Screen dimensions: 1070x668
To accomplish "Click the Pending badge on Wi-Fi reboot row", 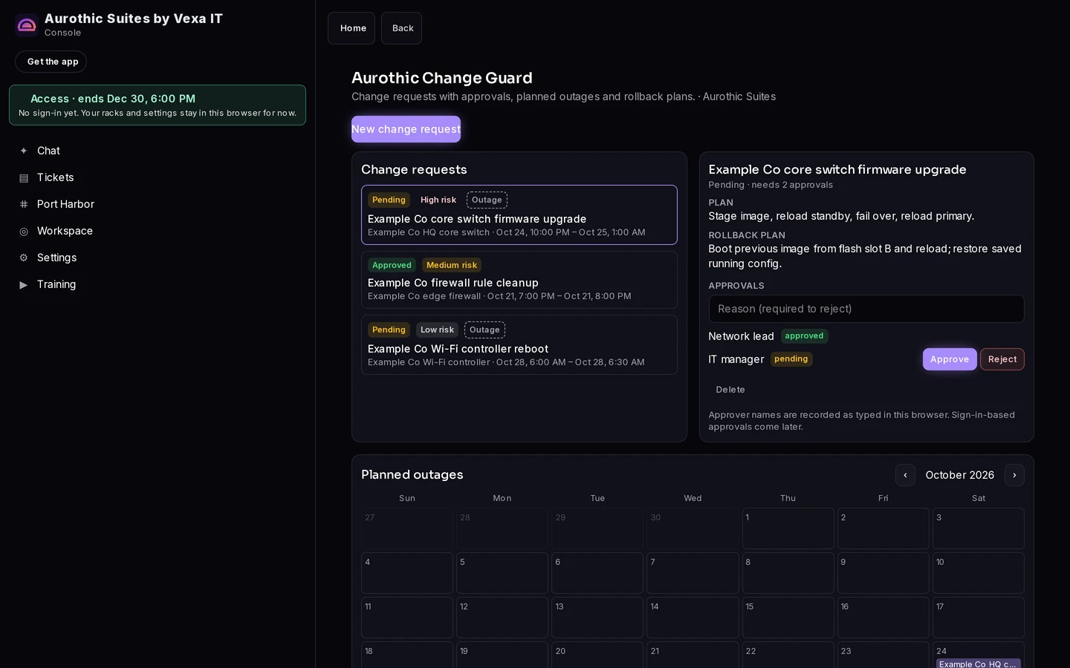I will 389,330.
